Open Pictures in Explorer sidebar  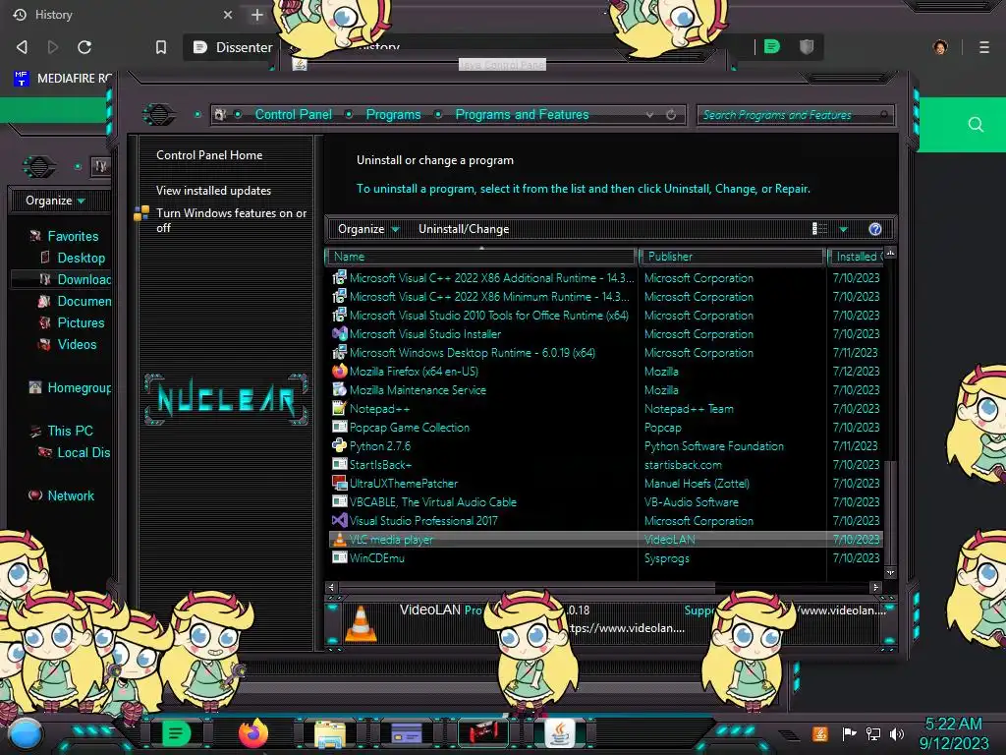pyautogui.click(x=81, y=322)
